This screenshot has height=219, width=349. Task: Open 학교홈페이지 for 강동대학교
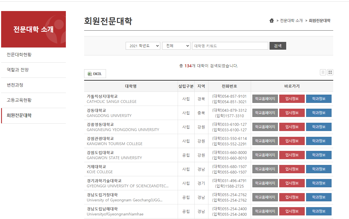265,113
